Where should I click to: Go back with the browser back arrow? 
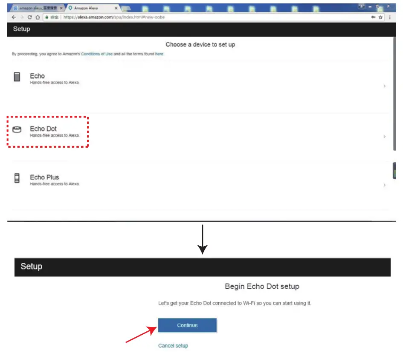point(14,17)
